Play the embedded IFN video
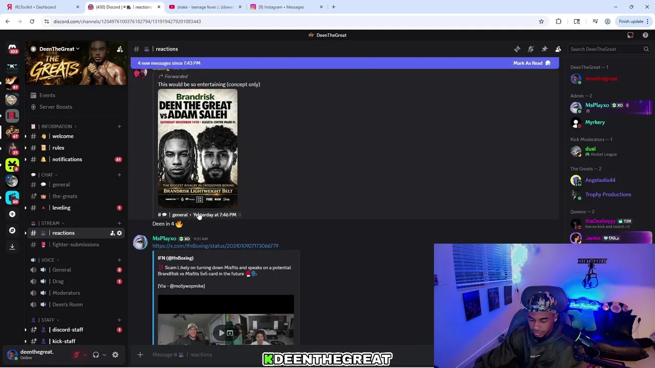The height and width of the screenshot is (368, 655). click(222, 333)
